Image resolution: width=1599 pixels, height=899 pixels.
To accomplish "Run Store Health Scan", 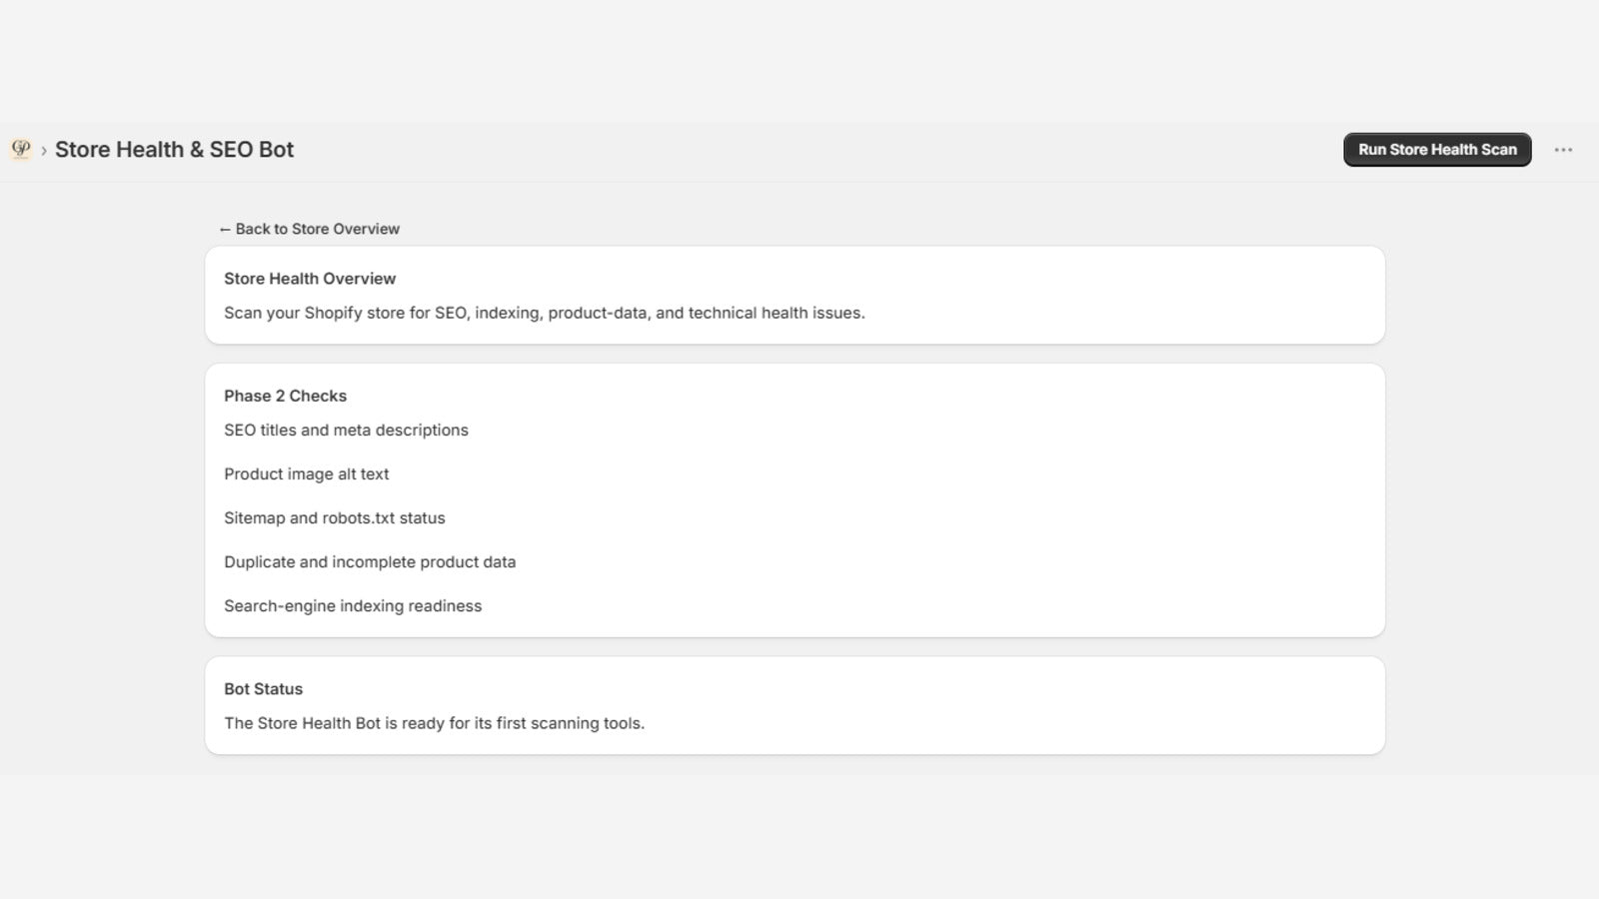I will click(1437, 150).
